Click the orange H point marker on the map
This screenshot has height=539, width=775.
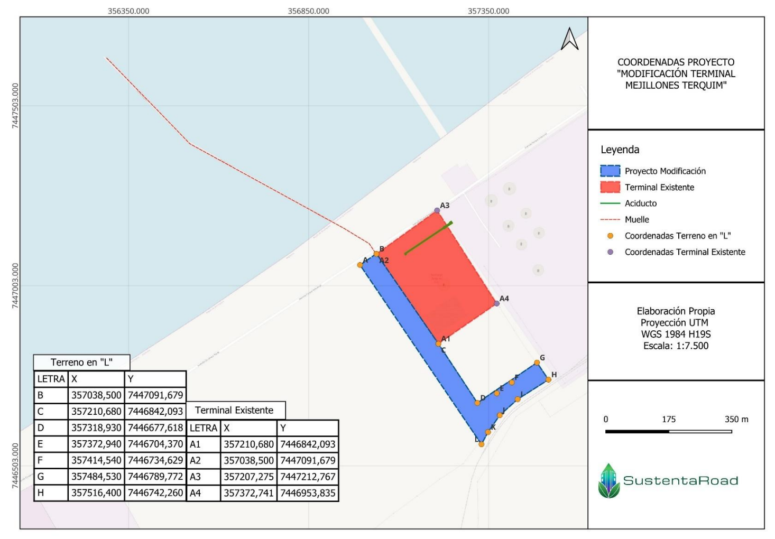(548, 379)
